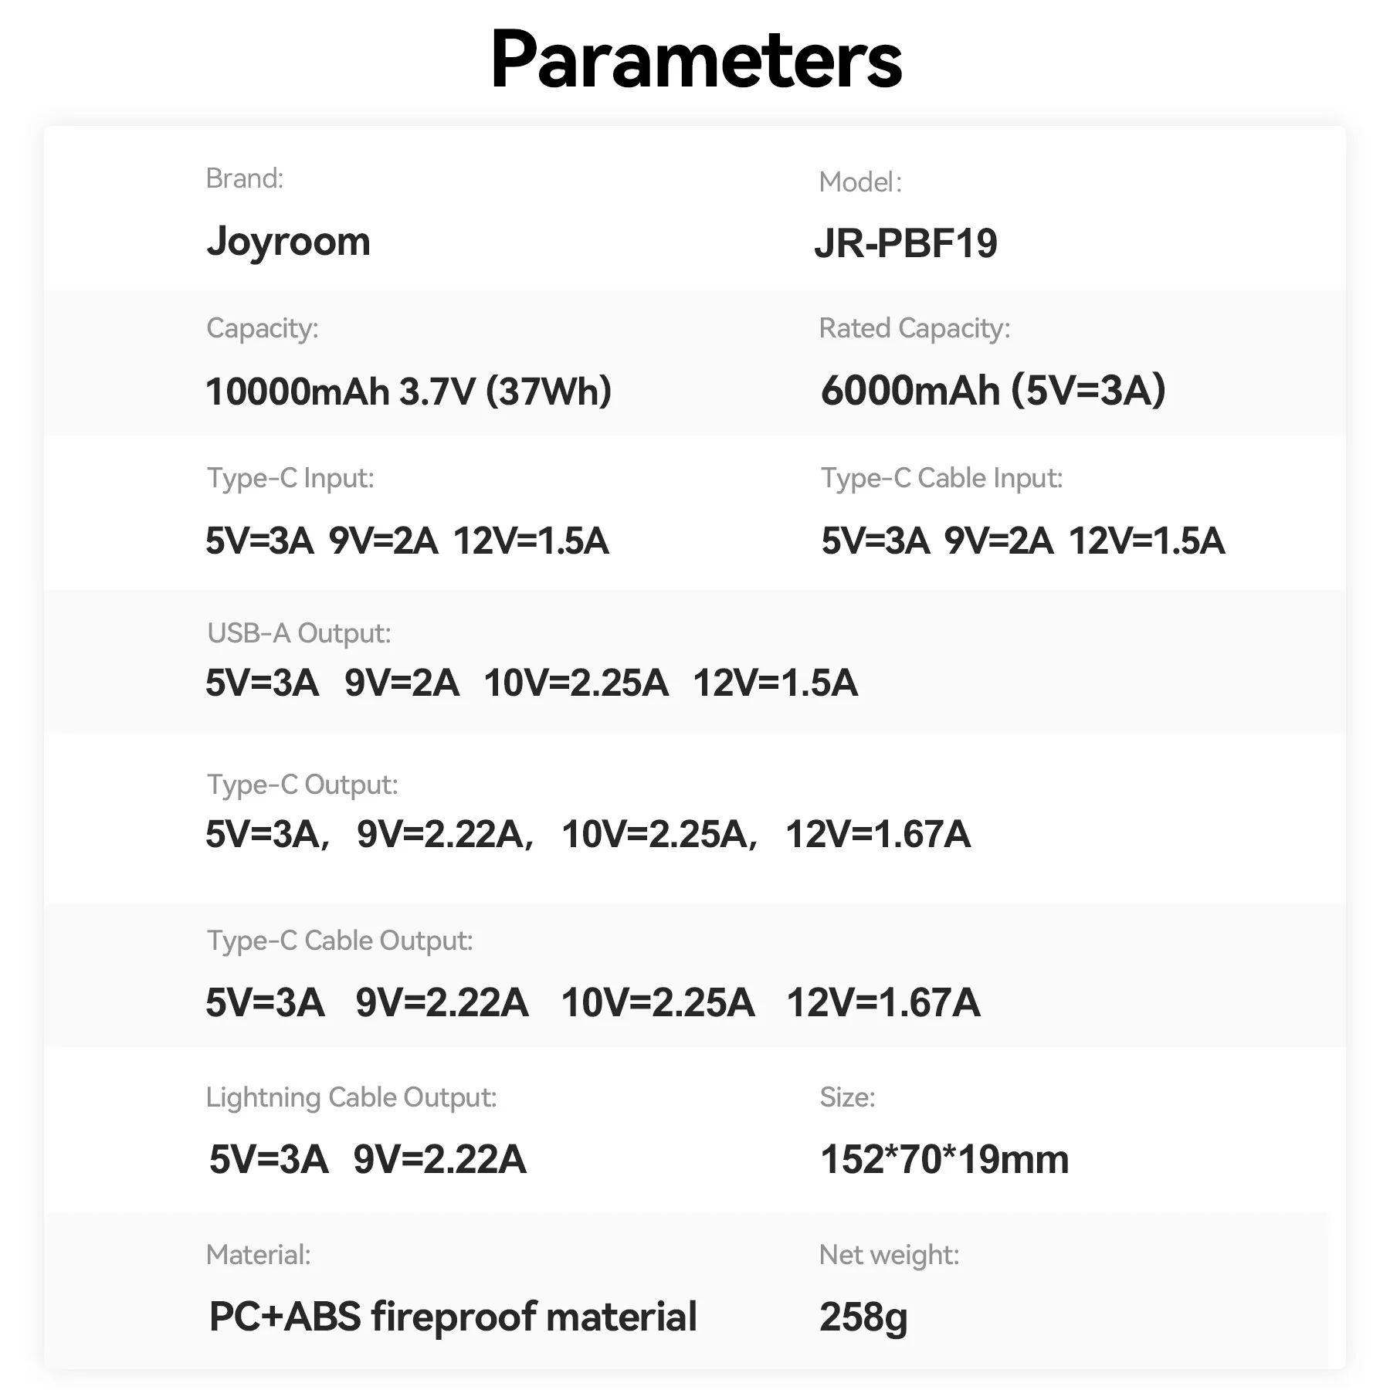1390x1390 pixels.
Task: Select the 152*70*19mm size value
Action: click(x=944, y=1159)
